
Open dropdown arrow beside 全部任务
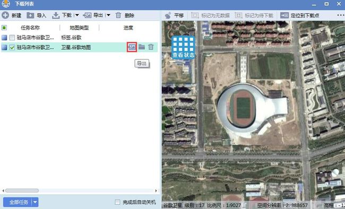[x=35, y=202]
